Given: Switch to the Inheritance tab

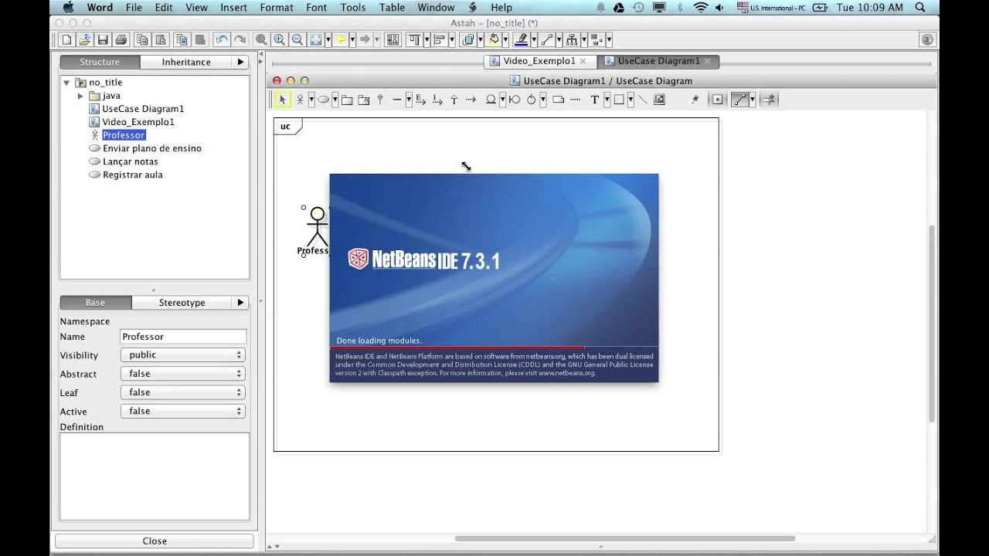Looking at the screenshot, I should coord(186,62).
